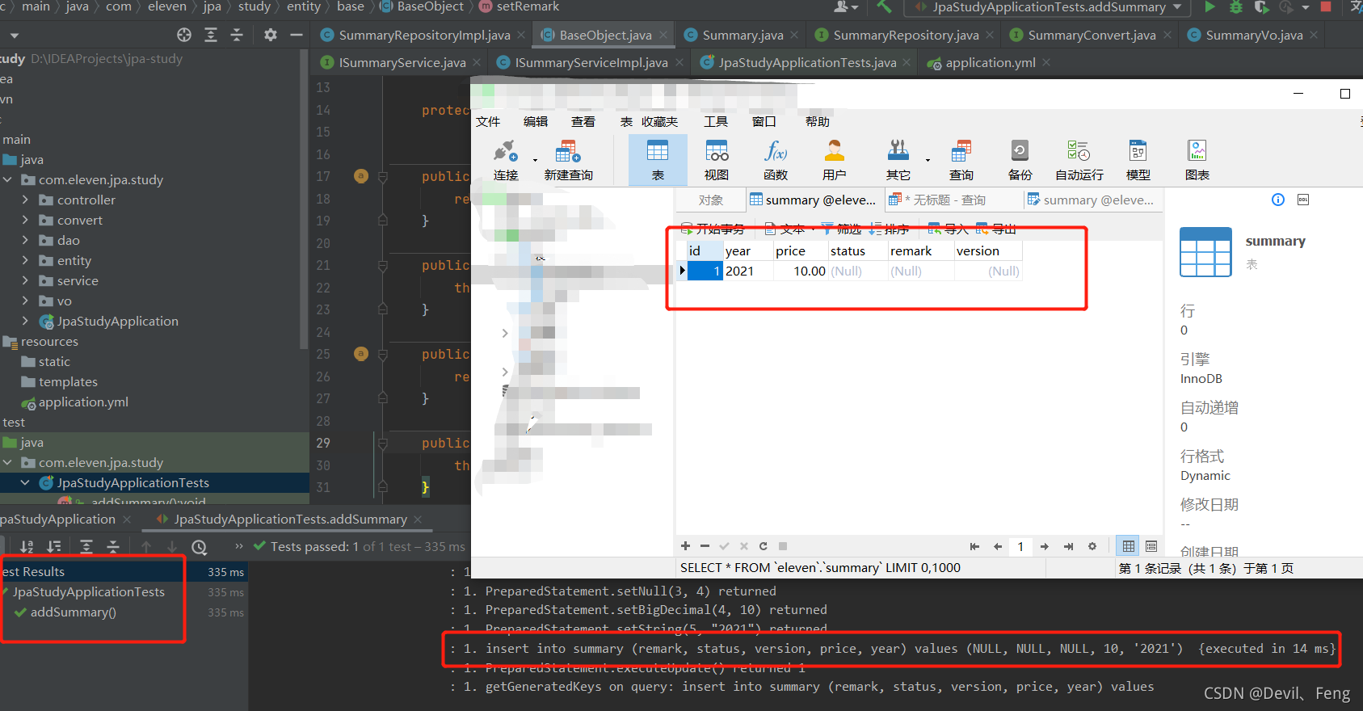The image size is (1363, 711).
Task: Open the View (视图) tool
Action: [x=717, y=160]
